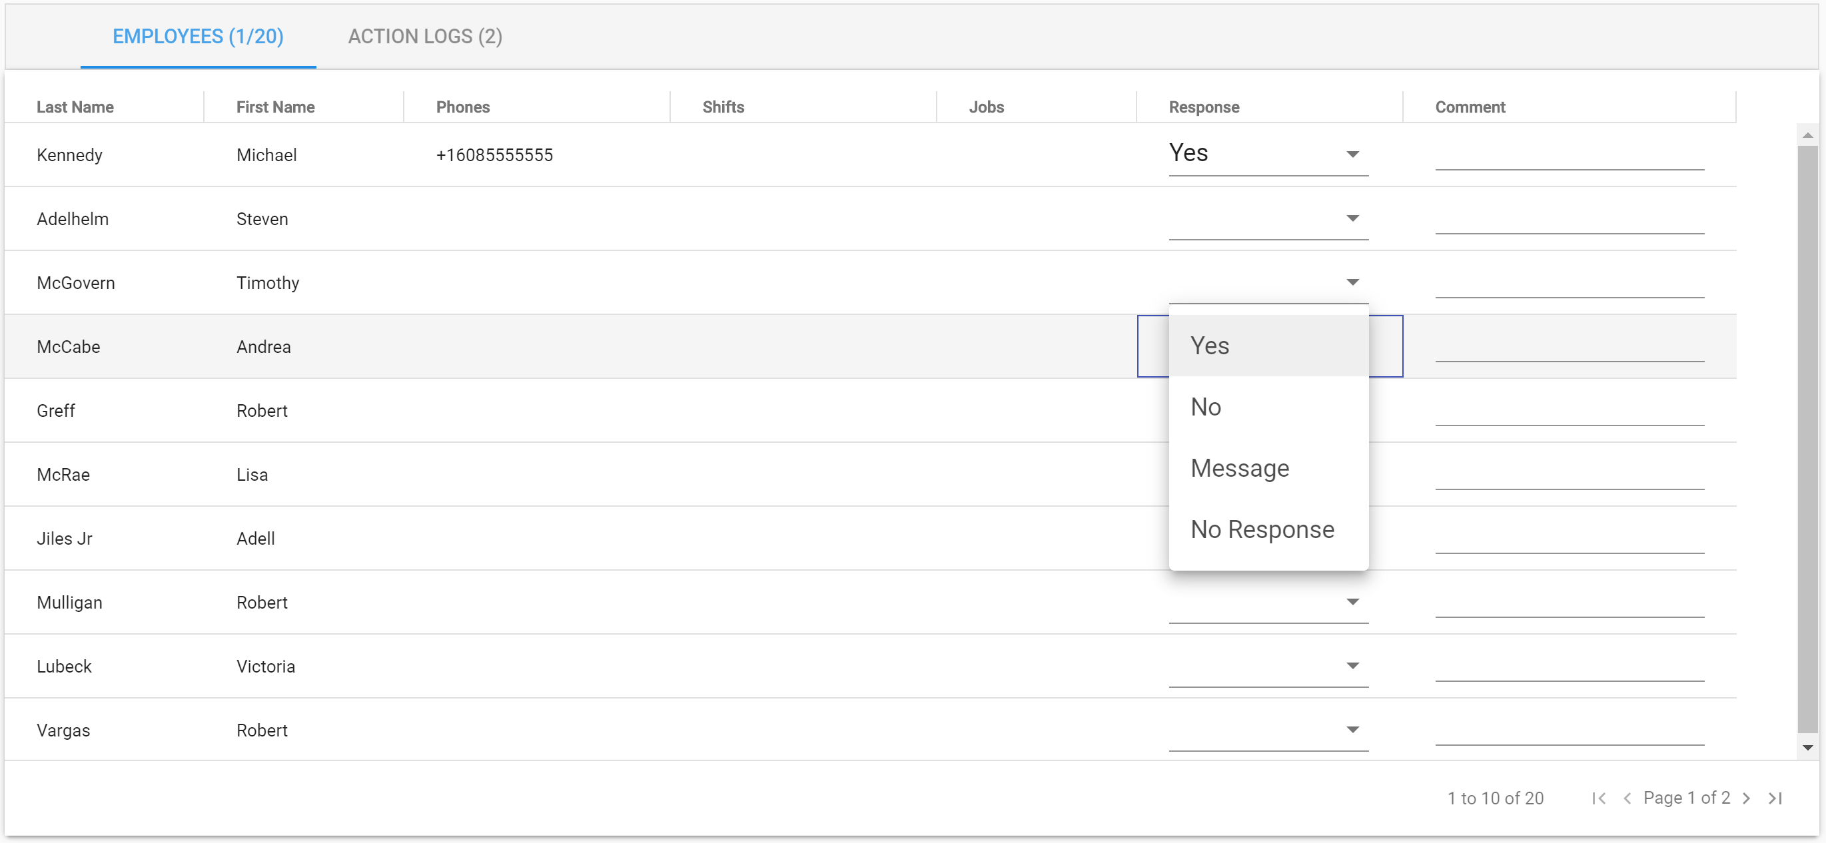The image size is (1826, 843).
Task: Click the comment field for Vargas
Action: (1570, 730)
